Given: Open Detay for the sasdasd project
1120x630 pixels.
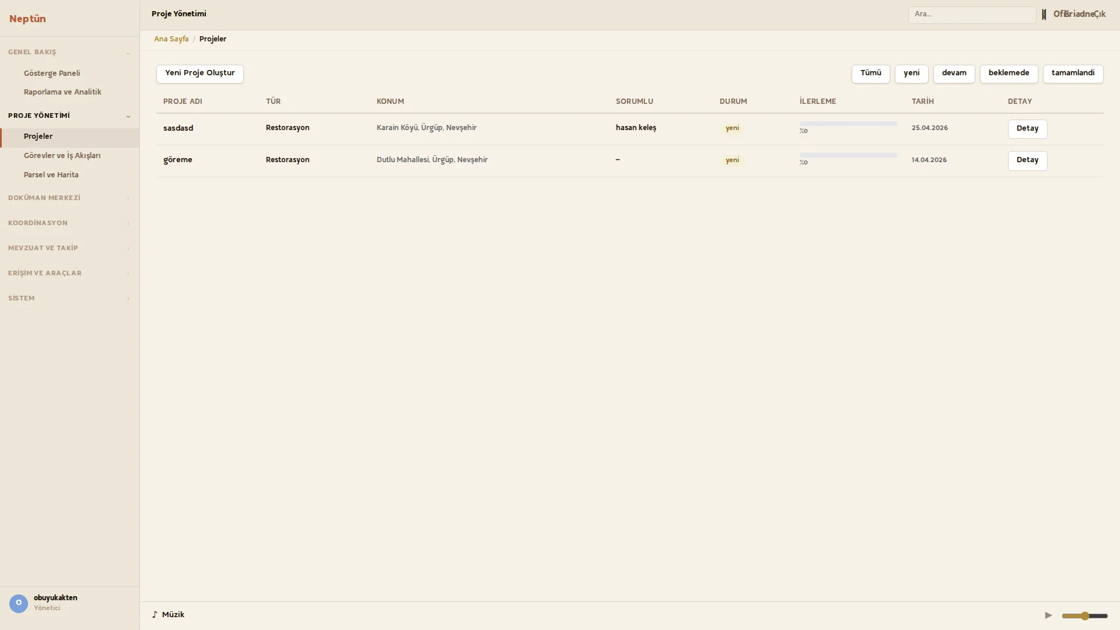Looking at the screenshot, I should pyautogui.click(x=1027, y=129).
